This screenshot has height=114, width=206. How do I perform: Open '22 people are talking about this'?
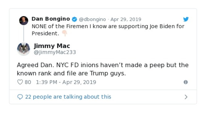point(68,97)
